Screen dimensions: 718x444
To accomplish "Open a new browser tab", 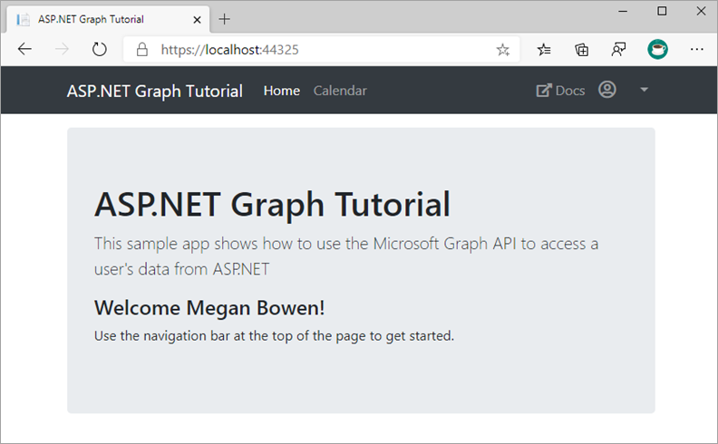I will 225,19.
